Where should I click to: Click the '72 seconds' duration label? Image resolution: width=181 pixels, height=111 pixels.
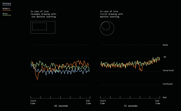pos(130,106)
